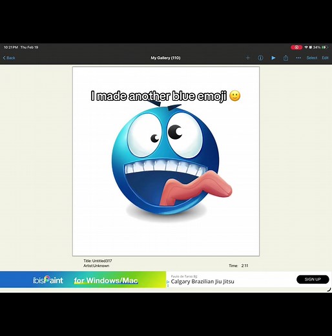This screenshot has width=332, height=336.
Task: Tap Select in the gallery toolbar
Action: [x=311, y=58]
